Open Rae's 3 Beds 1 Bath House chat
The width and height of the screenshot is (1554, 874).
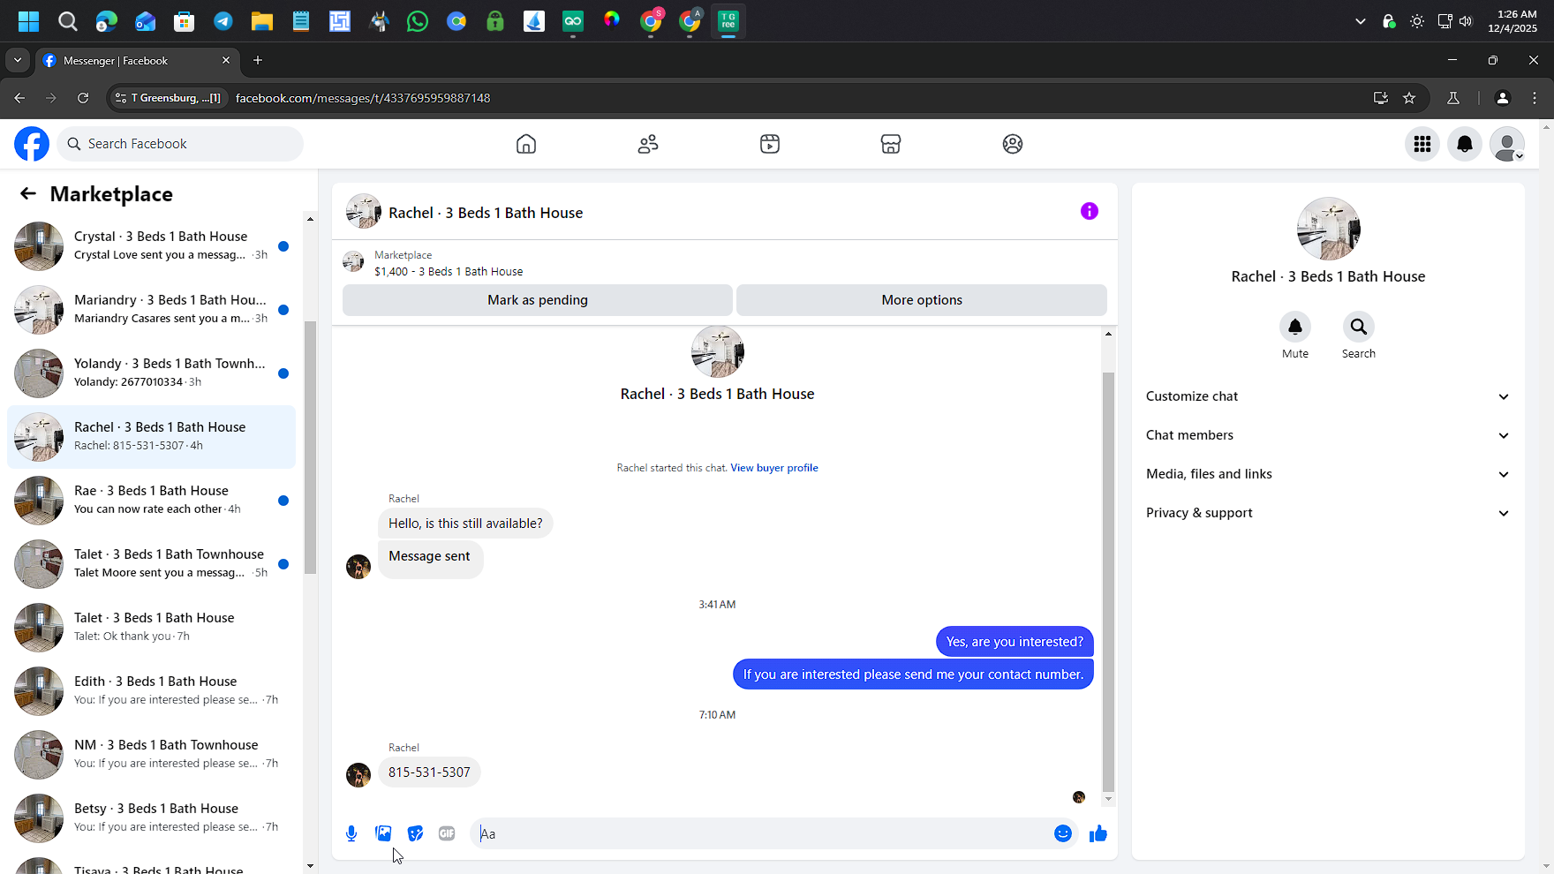(x=152, y=501)
